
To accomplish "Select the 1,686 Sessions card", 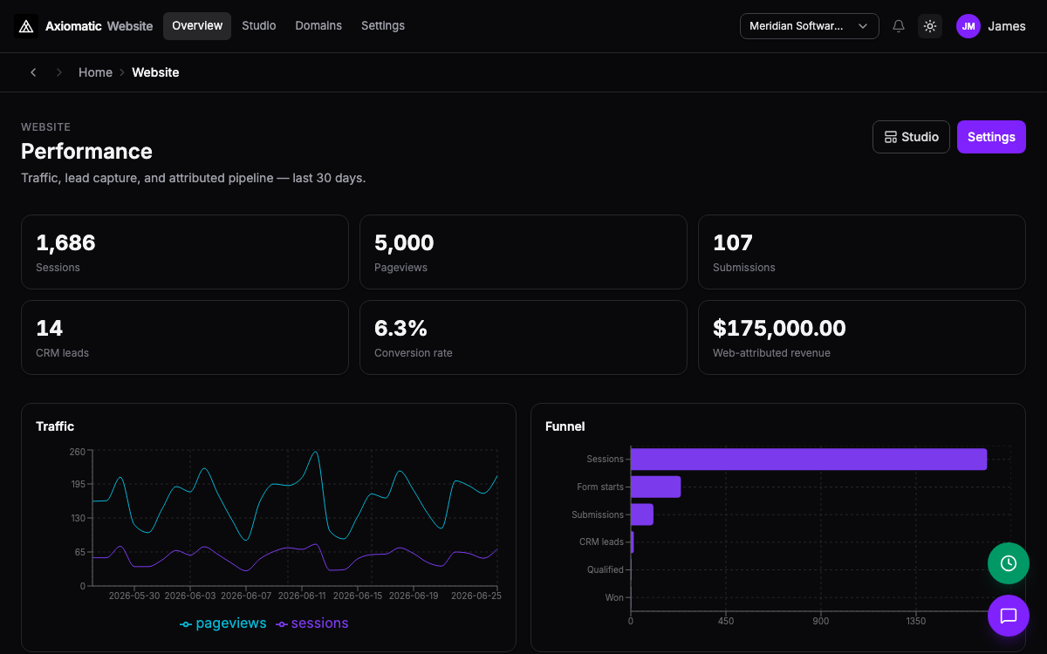I will 185,252.
